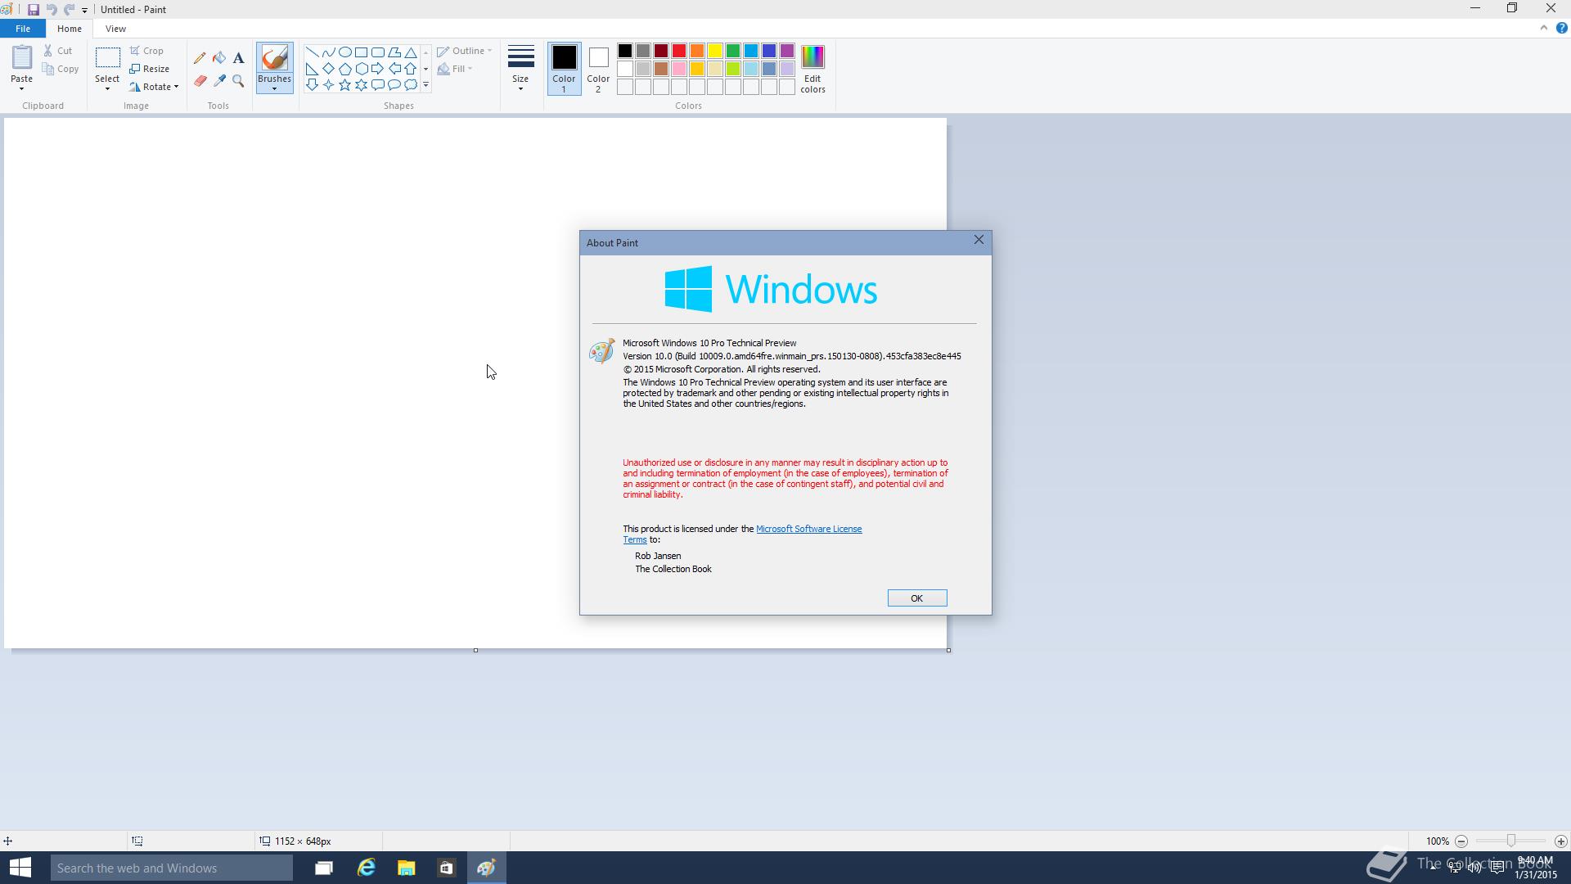Pick the green color swatch

tap(733, 52)
